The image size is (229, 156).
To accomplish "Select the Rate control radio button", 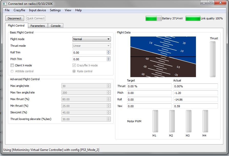I will (74, 71).
